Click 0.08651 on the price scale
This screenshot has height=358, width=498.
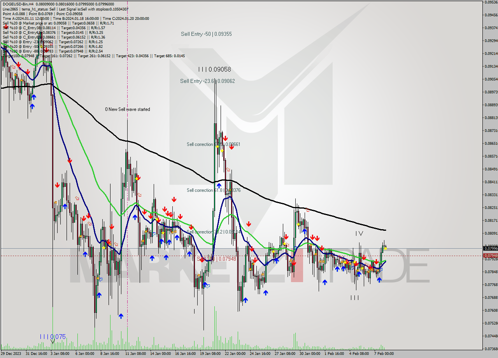(491, 143)
